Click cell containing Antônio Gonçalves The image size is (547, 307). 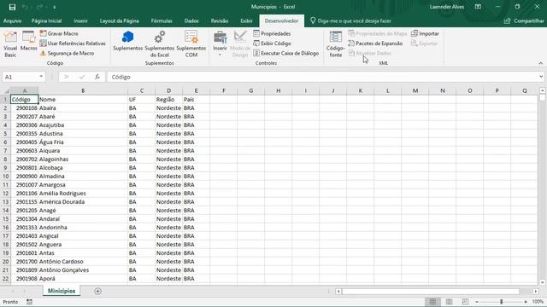[x=83, y=270]
